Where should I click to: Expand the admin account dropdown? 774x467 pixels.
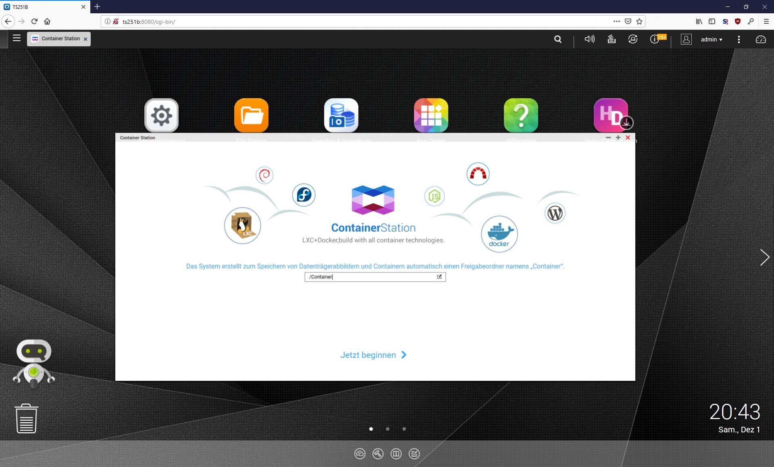click(711, 39)
